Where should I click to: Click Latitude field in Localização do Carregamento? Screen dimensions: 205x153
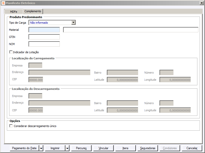(123, 80)
